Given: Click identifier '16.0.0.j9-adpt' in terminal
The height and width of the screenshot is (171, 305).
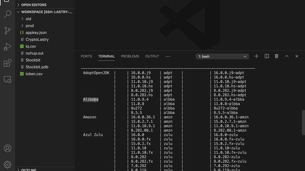Looking at the screenshot, I should point(229,73).
